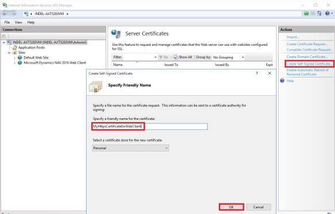
Task: Click the address bar breadcrumb arrow after INDEL-AXT5283VM
Action: pos(68,14)
